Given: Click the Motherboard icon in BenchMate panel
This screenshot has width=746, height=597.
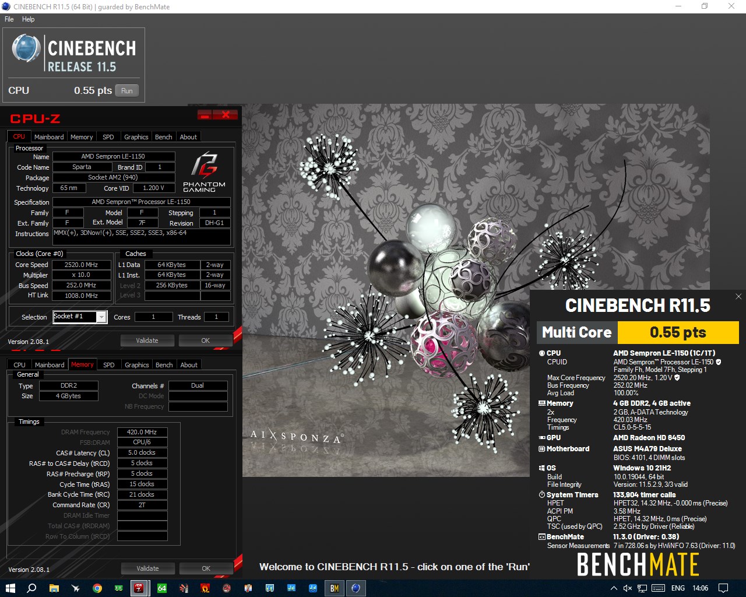Looking at the screenshot, I should [x=542, y=449].
